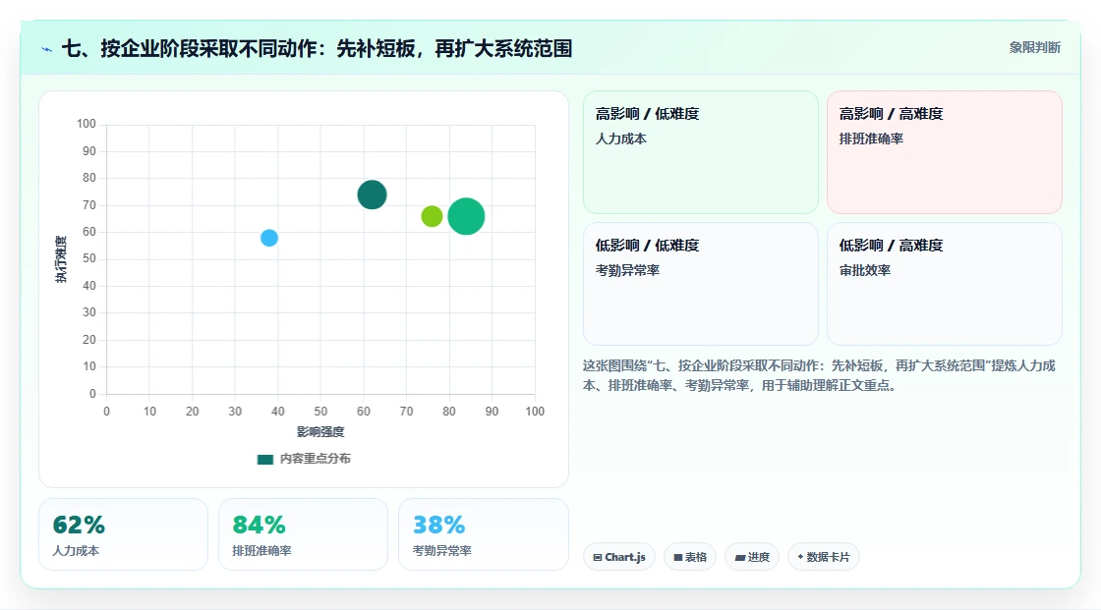
Task: Click the description paragraph starting with 这张图围绕
Action: [x=819, y=375]
